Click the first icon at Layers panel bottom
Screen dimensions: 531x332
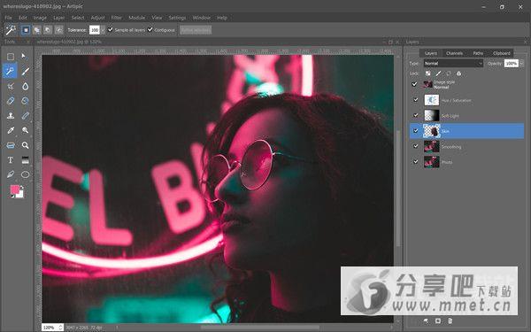click(x=426, y=320)
